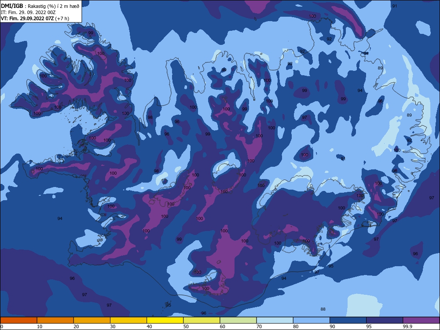
Task: Pick the yellow-green 50–60 legend swatch
Action: pyautogui.click(x=202, y=320)
